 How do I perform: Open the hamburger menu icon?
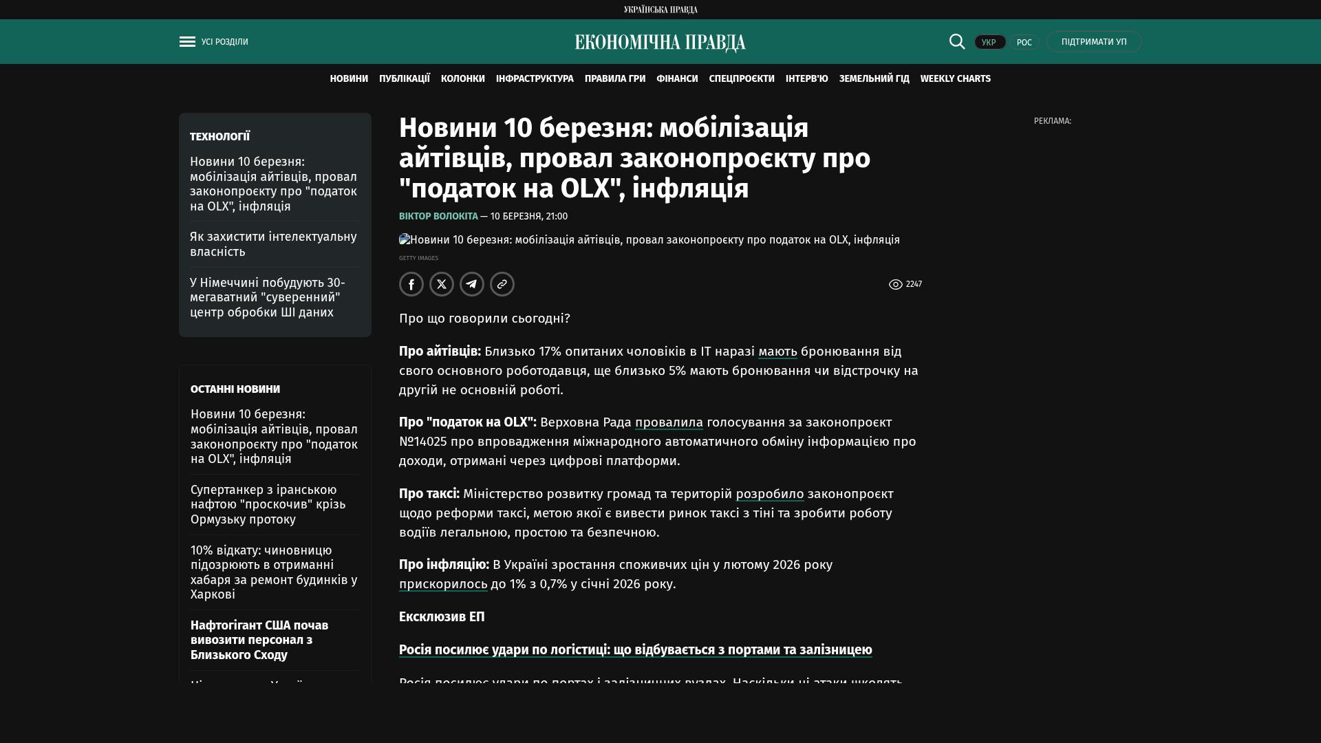187,42
